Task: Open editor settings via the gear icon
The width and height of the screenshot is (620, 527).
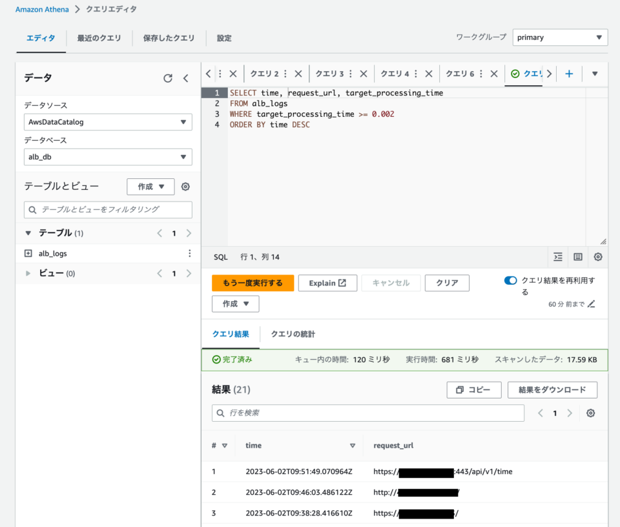Action: 598,256
